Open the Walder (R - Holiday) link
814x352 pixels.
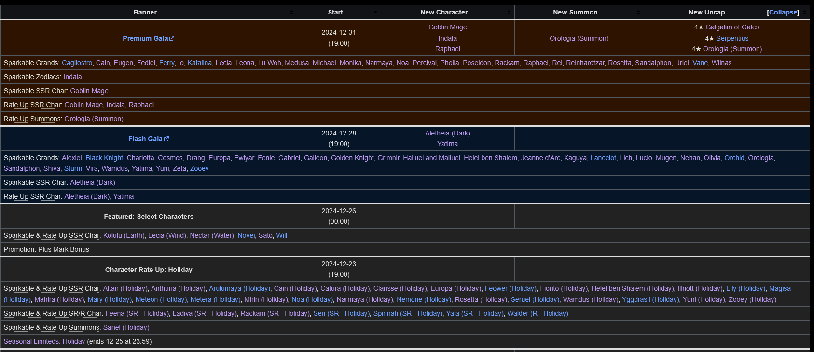coord(538,313)
